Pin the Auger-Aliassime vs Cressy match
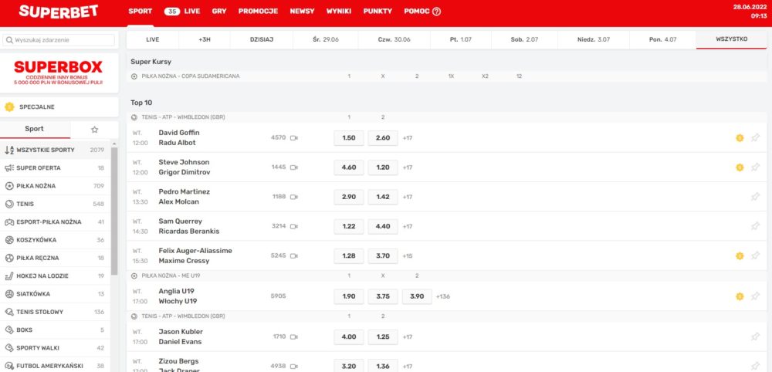The height and width of the screenshot is (372, 772). (x=755, y=256)
